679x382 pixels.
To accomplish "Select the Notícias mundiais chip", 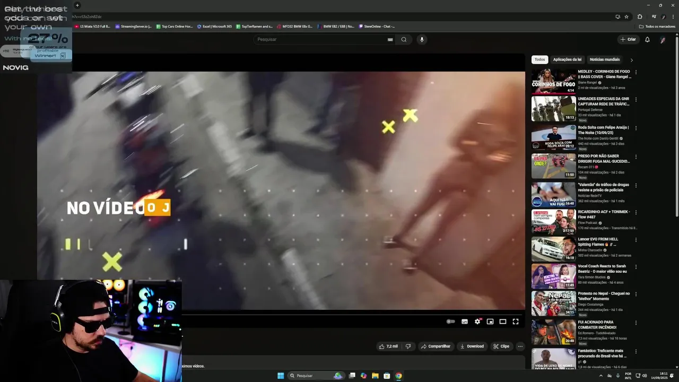I will [x=605, y=59].
